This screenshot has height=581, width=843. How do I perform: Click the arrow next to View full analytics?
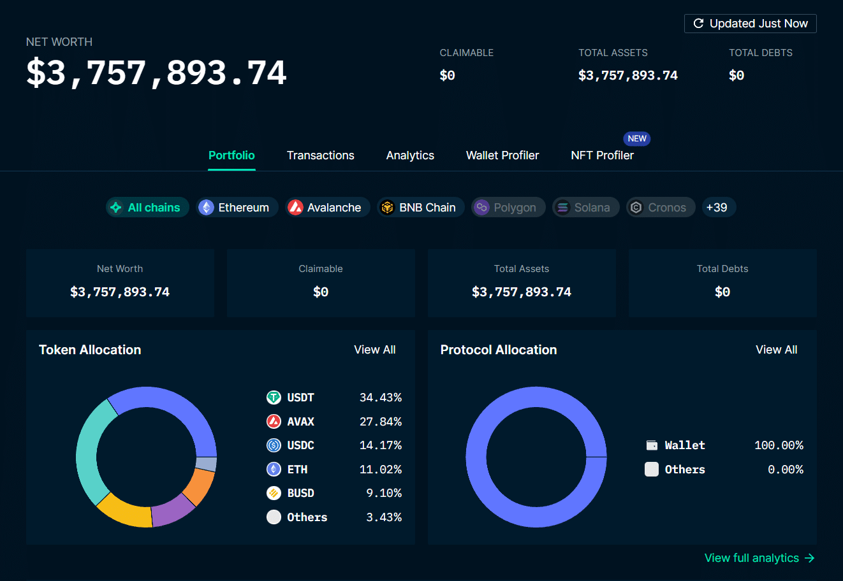(x=810, y=558)
